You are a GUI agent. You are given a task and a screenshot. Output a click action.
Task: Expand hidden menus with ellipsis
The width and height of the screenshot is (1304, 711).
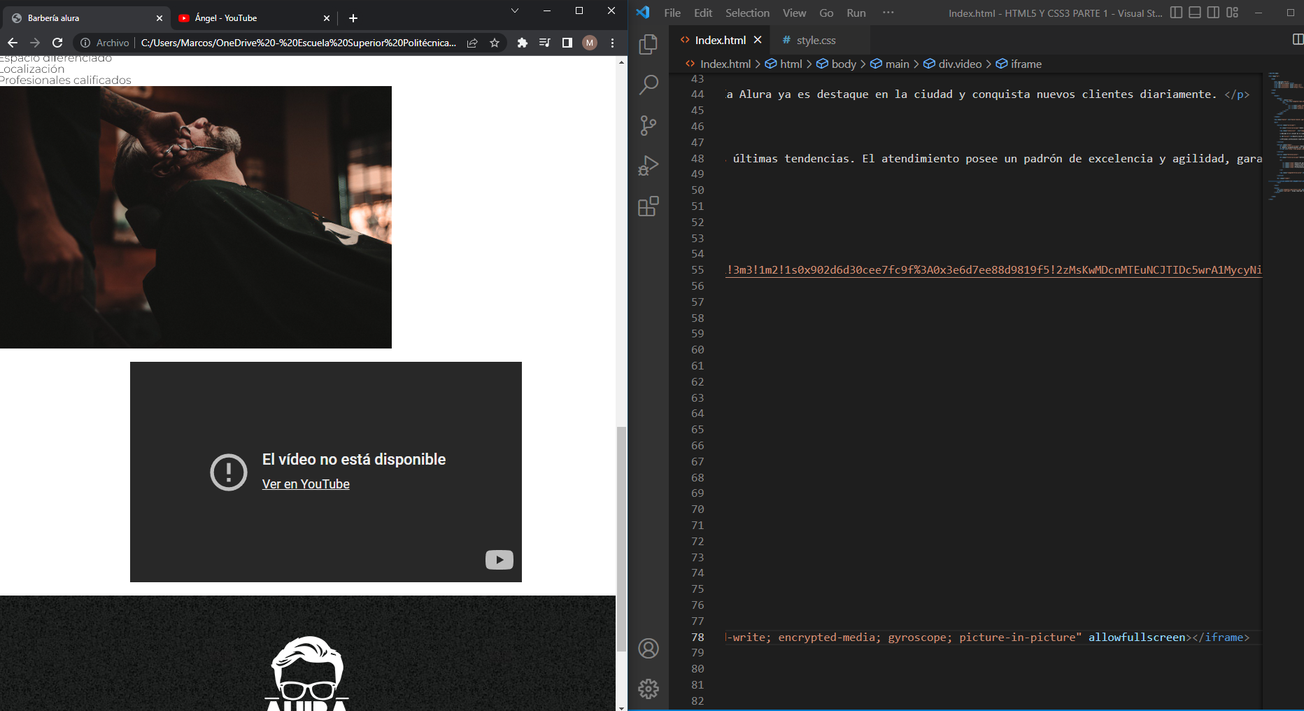[x=888, y=13]
